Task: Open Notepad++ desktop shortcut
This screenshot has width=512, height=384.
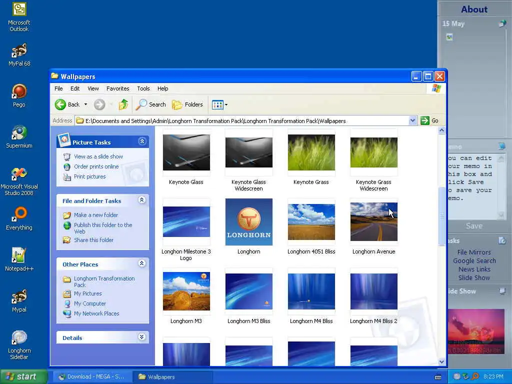Action: 19,259
